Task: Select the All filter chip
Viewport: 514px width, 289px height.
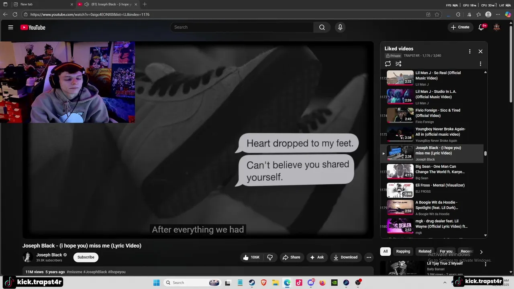Action: (385, 251)
